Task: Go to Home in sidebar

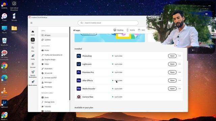Action: [x=33, y=33]
